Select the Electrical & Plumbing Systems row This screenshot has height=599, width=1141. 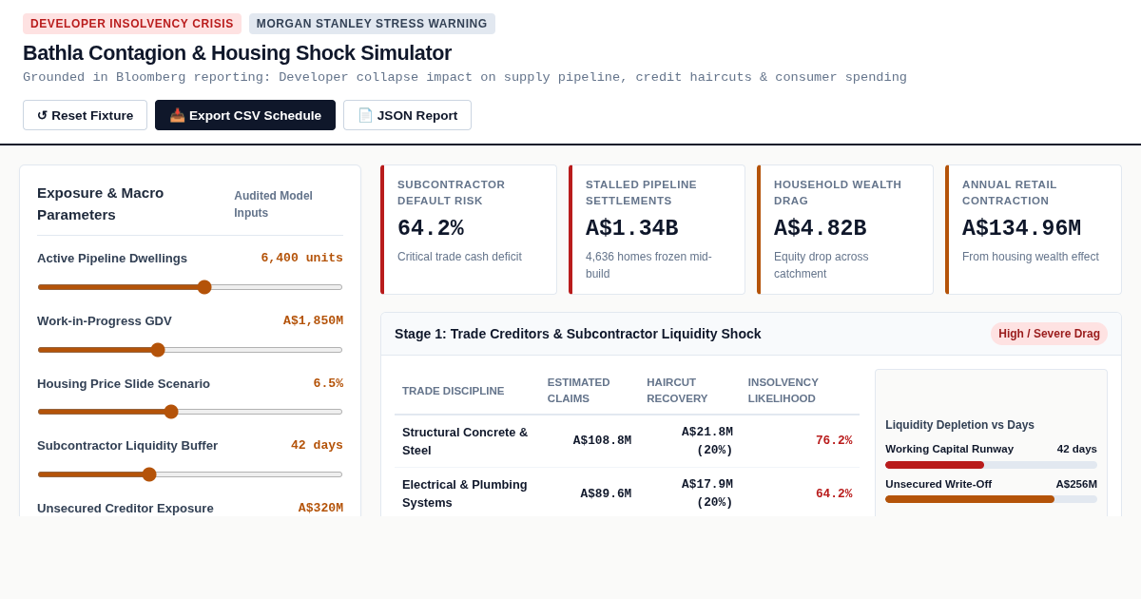(627, 493)
